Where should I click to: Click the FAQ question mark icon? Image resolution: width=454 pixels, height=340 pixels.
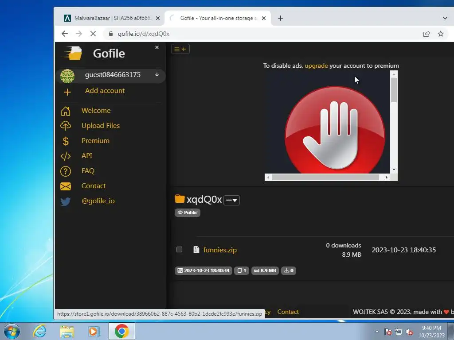coord(66,171)
